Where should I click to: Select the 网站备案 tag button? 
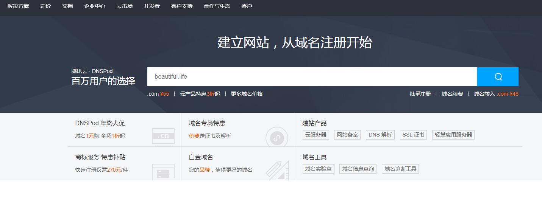347,135
